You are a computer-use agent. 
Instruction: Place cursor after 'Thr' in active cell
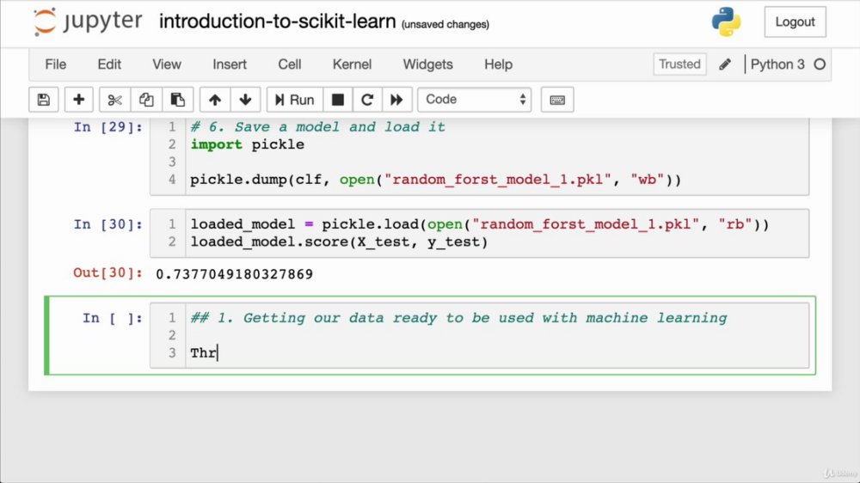[218, 353]
